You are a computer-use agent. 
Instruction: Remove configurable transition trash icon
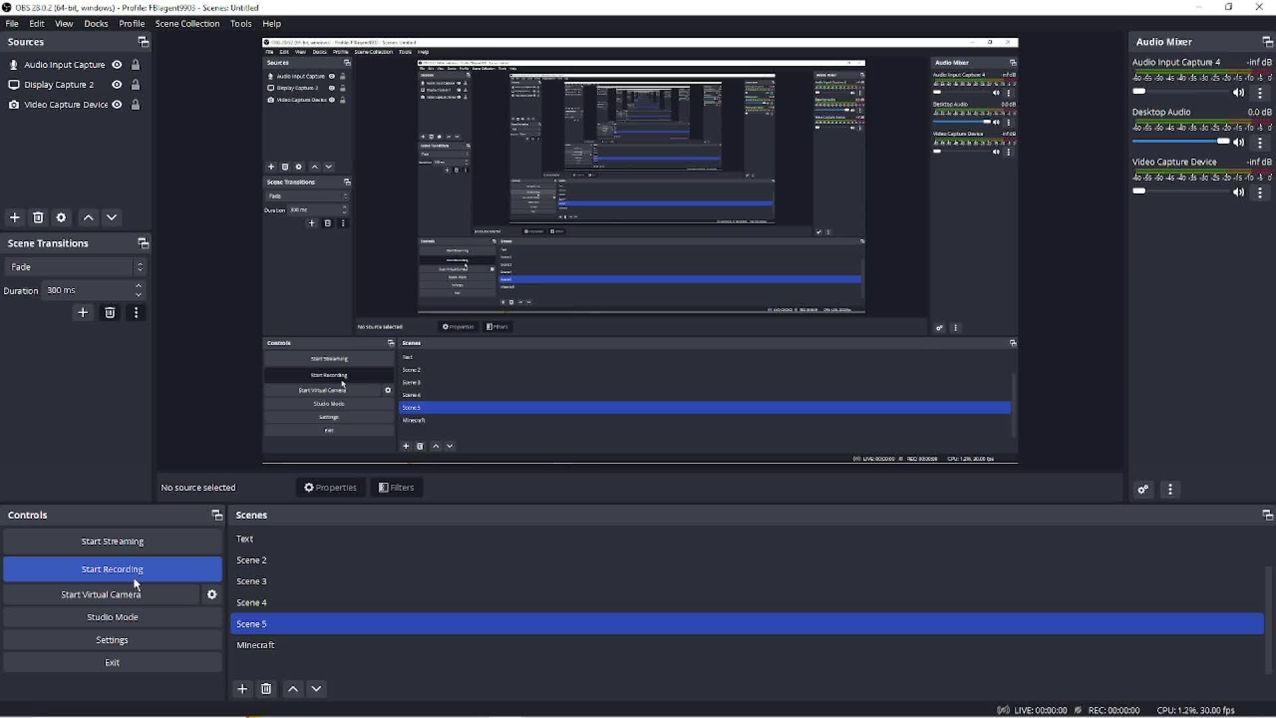point(110,312)
